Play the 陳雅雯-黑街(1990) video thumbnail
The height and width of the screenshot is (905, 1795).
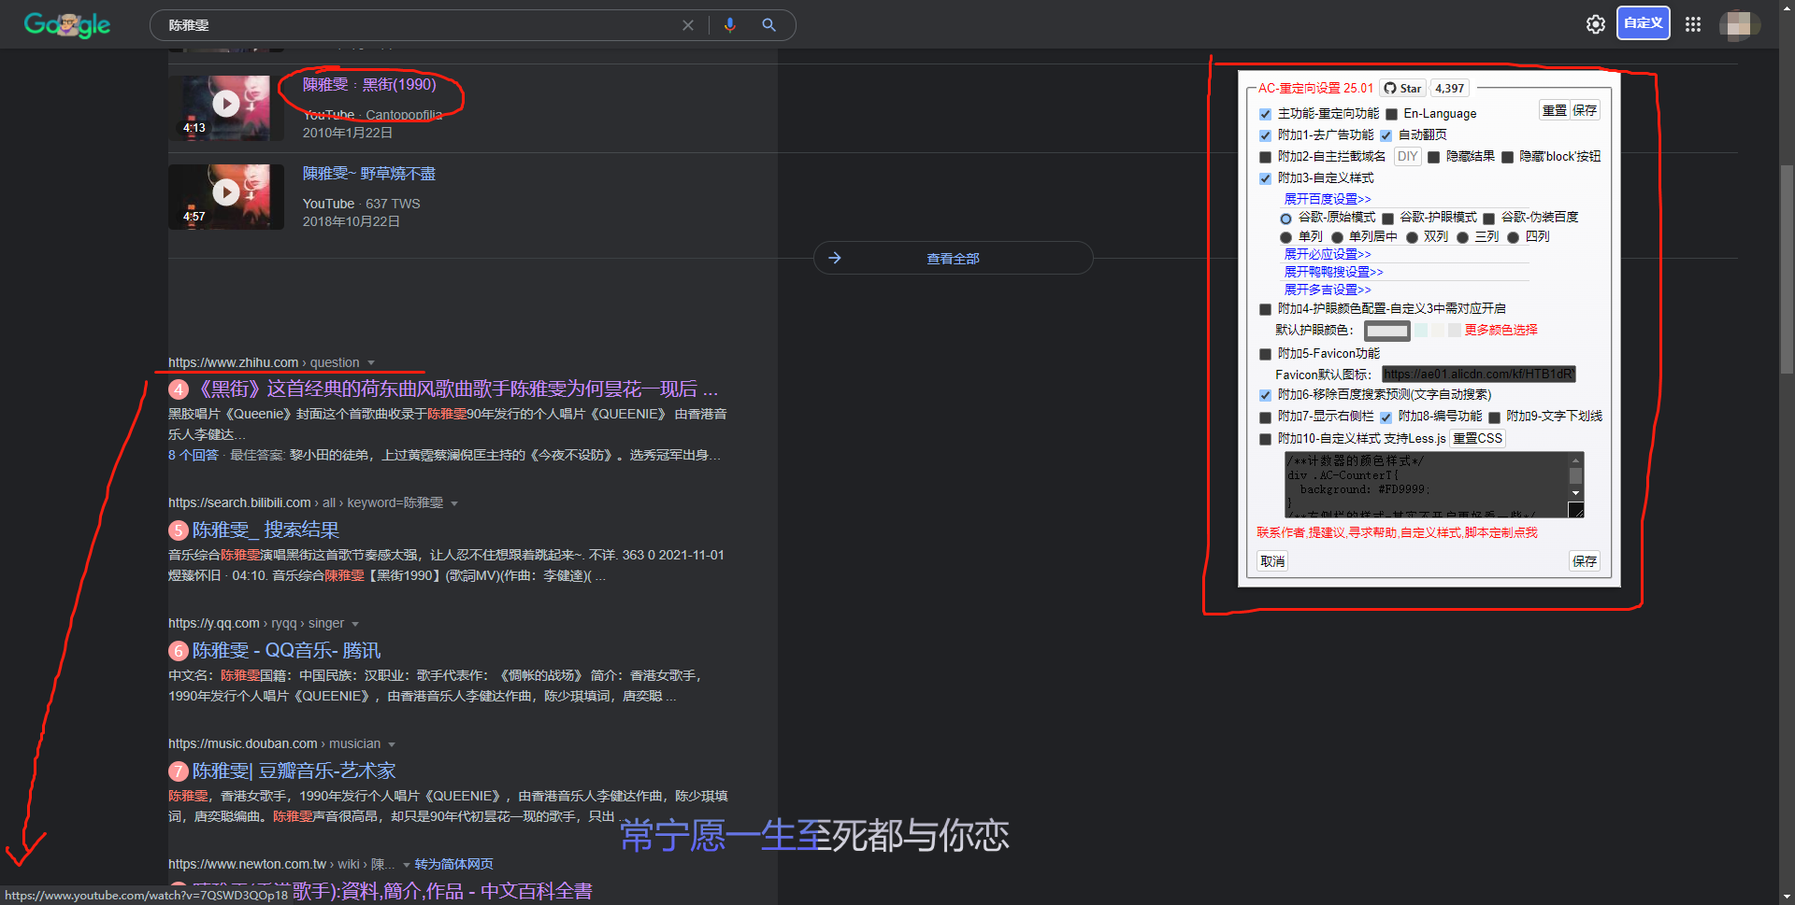coord(225,104)
